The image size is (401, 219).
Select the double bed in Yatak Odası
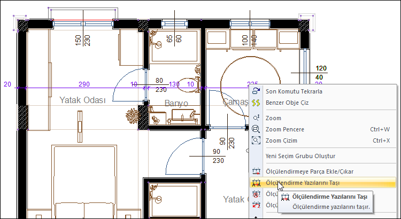click(x=84, y=181)
